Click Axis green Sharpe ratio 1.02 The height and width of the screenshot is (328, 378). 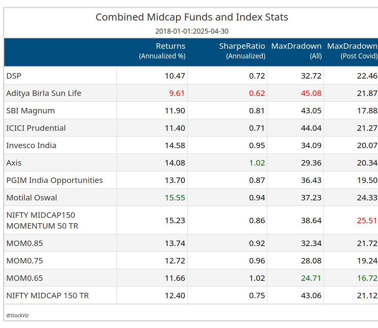click(x=257, y=163)
